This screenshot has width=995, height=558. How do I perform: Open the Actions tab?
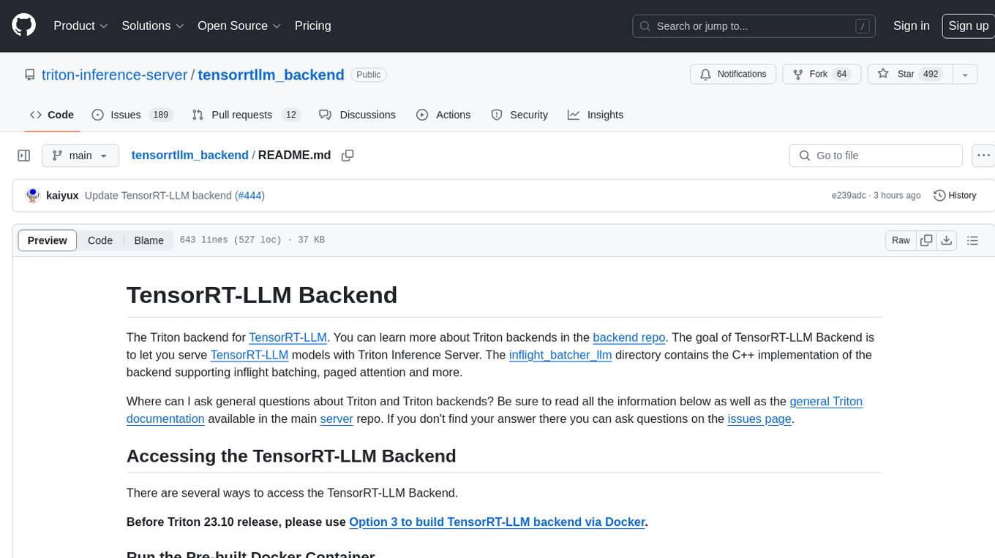pos(443,115)
